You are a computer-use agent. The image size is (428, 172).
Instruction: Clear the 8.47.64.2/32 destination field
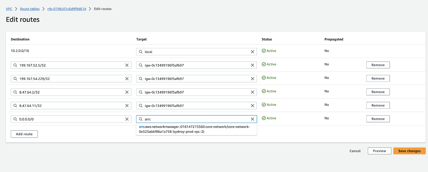[x=127, y=92]
